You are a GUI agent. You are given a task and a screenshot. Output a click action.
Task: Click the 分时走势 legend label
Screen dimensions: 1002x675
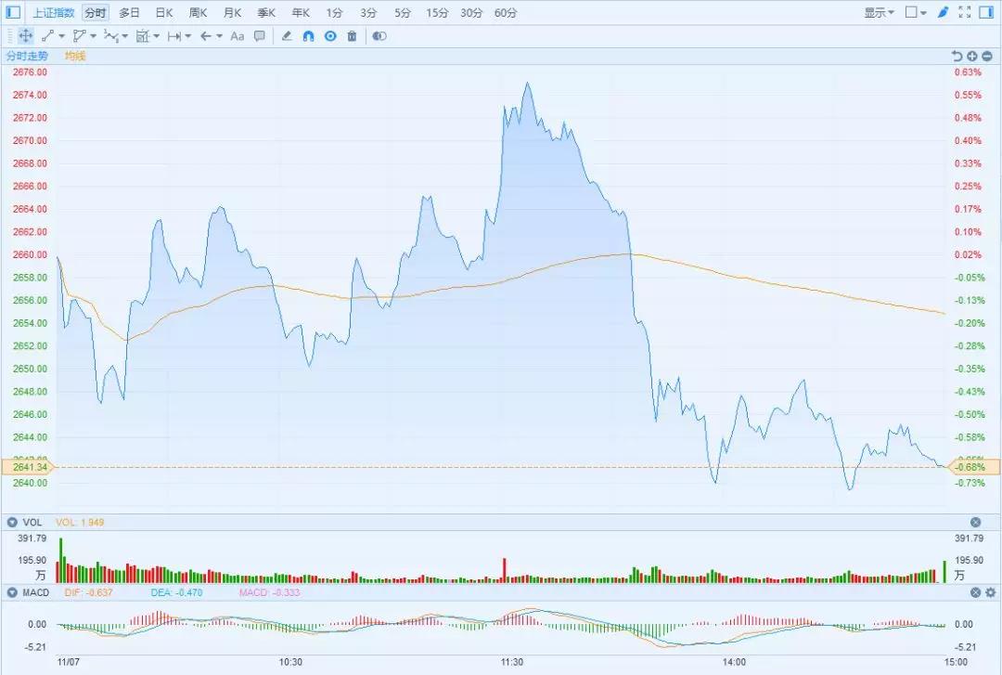27,56
